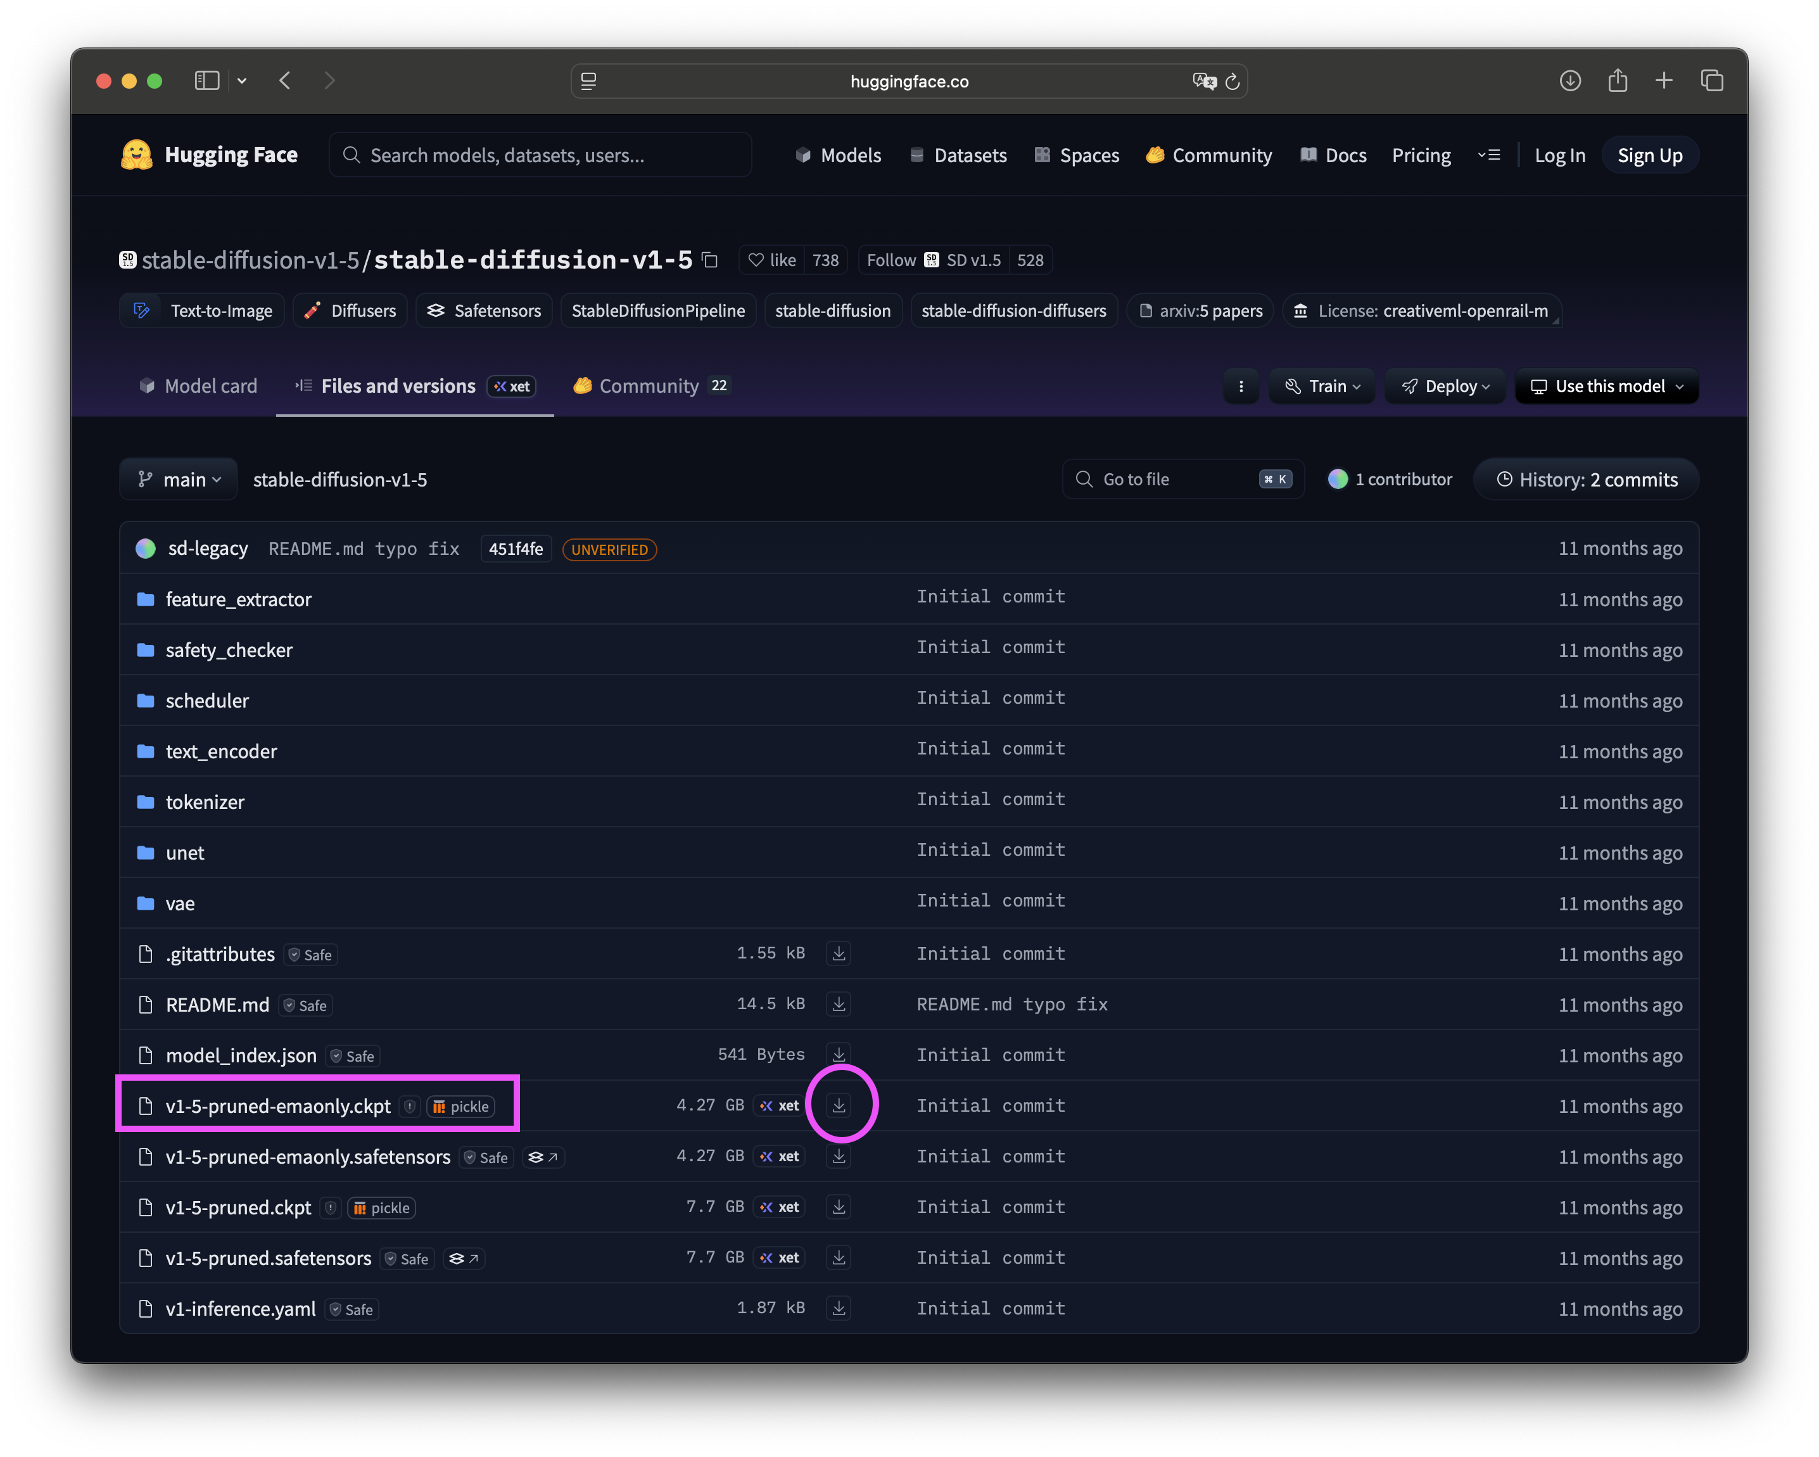Click download icon for v1-5-pruned.safetensors
The width and height of the screenshot is (1819, 1457).
point(839,1257)
